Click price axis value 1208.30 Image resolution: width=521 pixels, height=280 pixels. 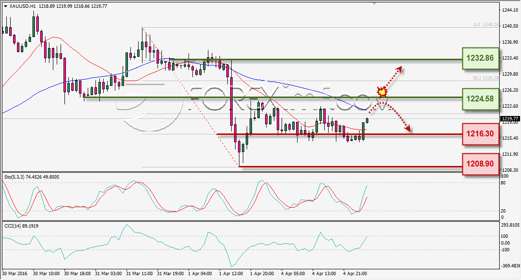tap(510, 170)
